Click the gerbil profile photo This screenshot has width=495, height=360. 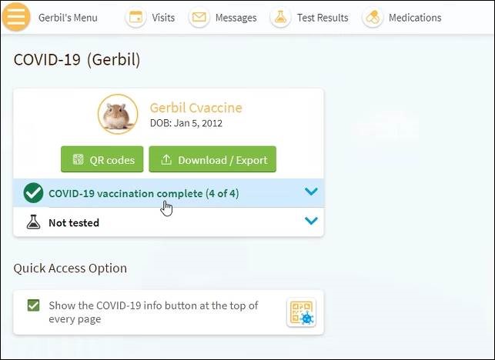coord(118,115)
